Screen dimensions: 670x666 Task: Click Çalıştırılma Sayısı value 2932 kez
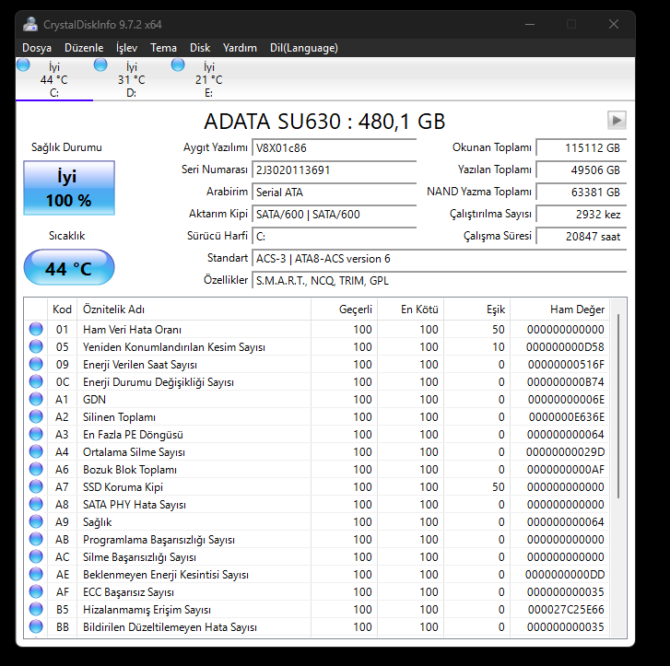pyautogui.click(x=582, y=215)
